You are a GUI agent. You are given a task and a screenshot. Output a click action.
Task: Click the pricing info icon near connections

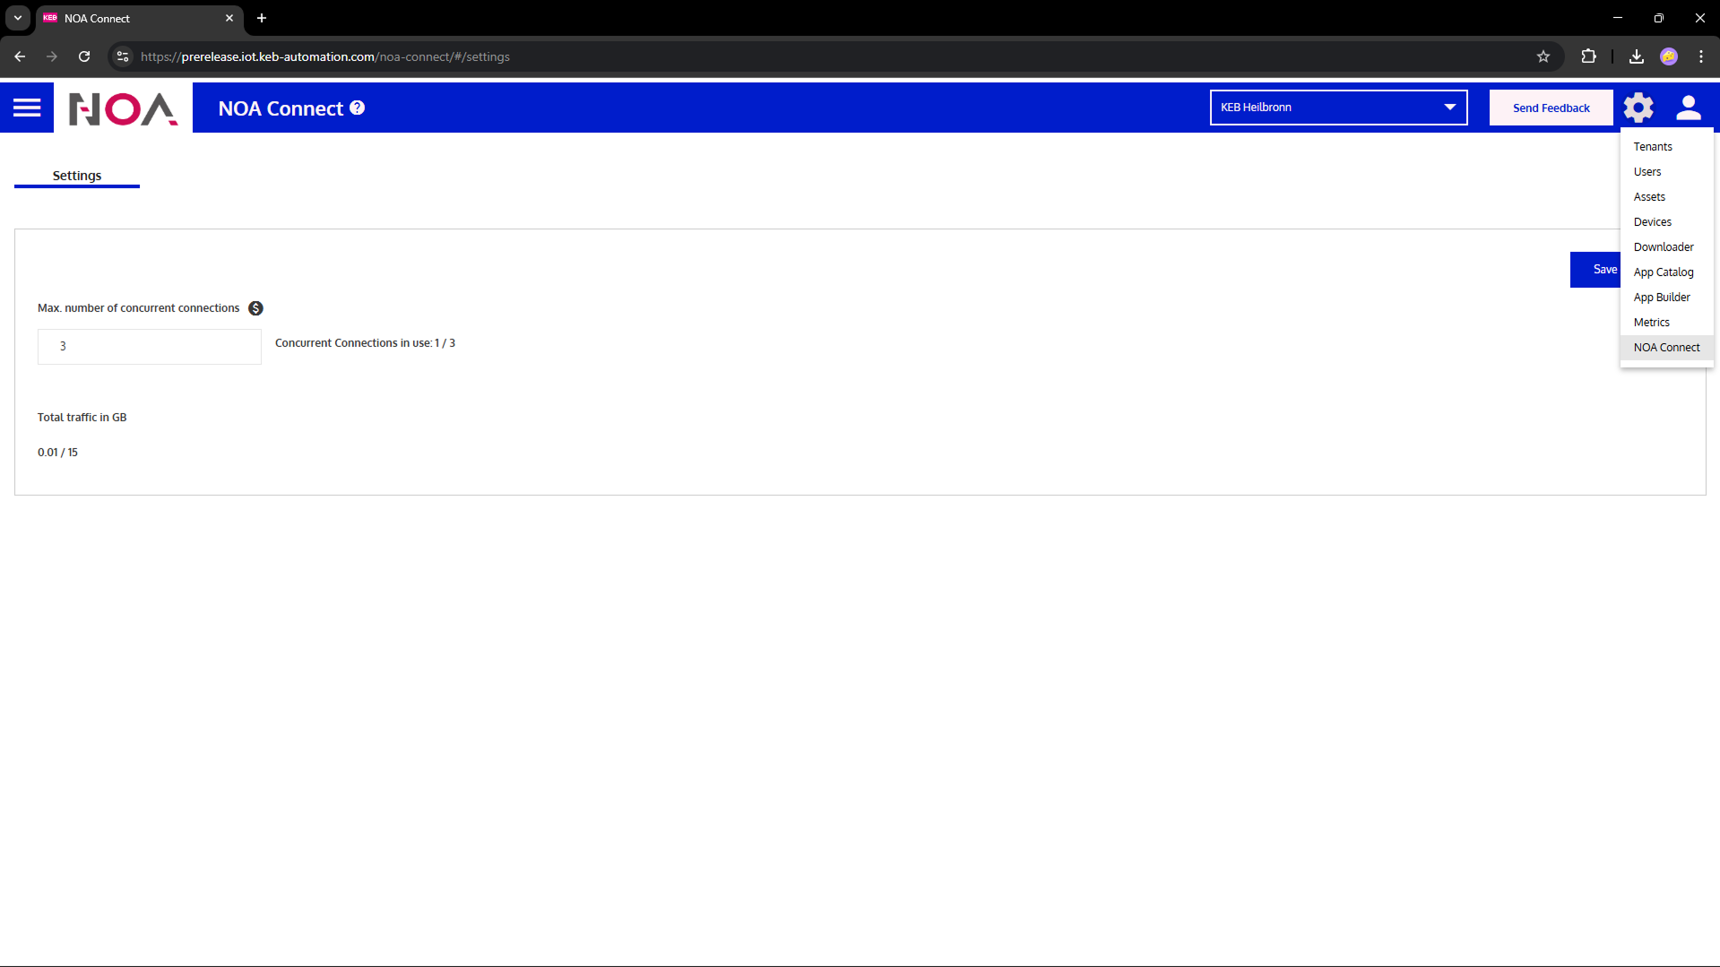pos(255,308)
